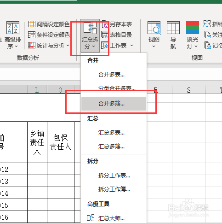Screen dimensions: 222x223
Task: Select column S header
Action: pyautogui.click(x=189, y=90)
